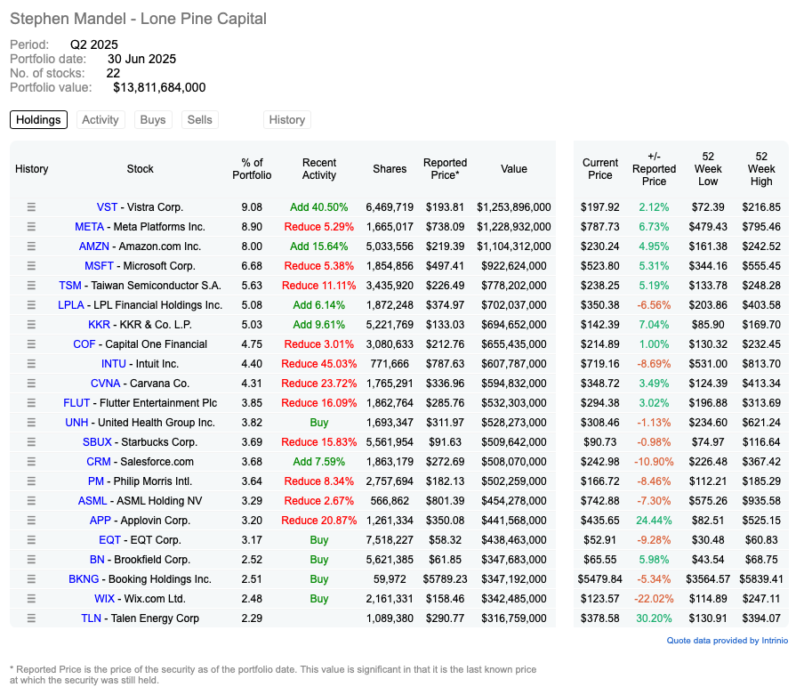
Task: Click the '52 Week Low' column header
Action: 708,169
